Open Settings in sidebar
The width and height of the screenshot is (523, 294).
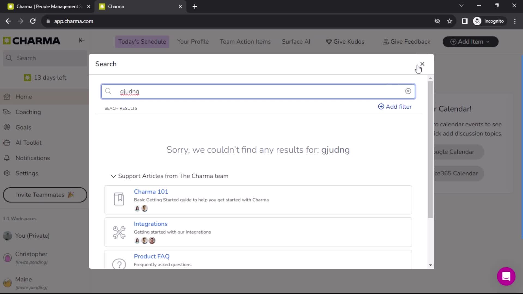pos(44,173)
